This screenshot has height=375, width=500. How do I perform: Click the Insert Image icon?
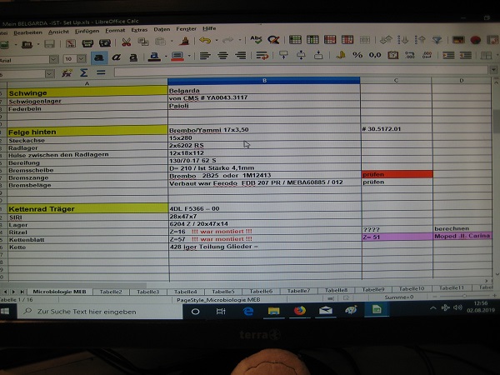tap(458, 40)
